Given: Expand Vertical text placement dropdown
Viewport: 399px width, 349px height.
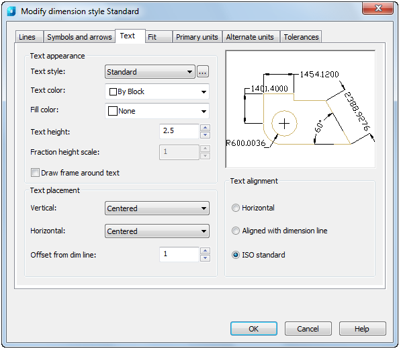Looking at the screenshot, I should (x=157, y=208).
